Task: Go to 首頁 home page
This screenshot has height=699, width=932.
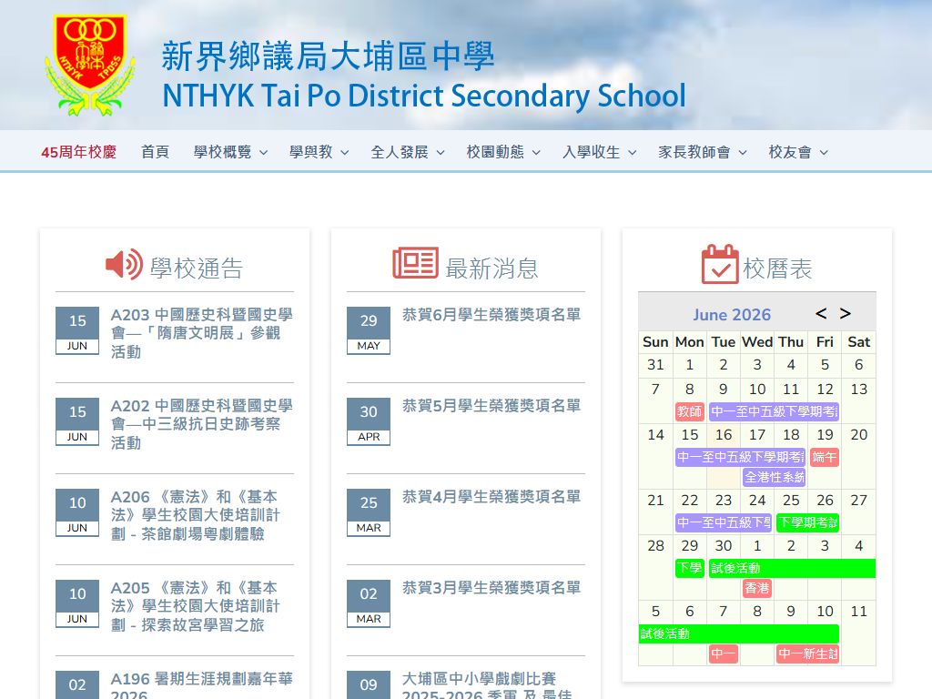Action: pos(155,152)
